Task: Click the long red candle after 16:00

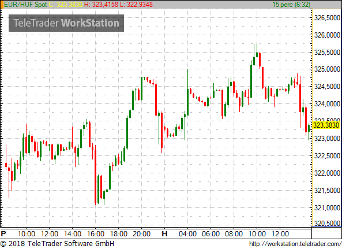Action: [95, 174]
